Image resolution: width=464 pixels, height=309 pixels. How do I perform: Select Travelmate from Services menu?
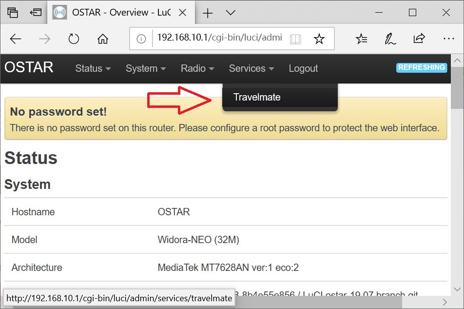(x=257, y=97)
